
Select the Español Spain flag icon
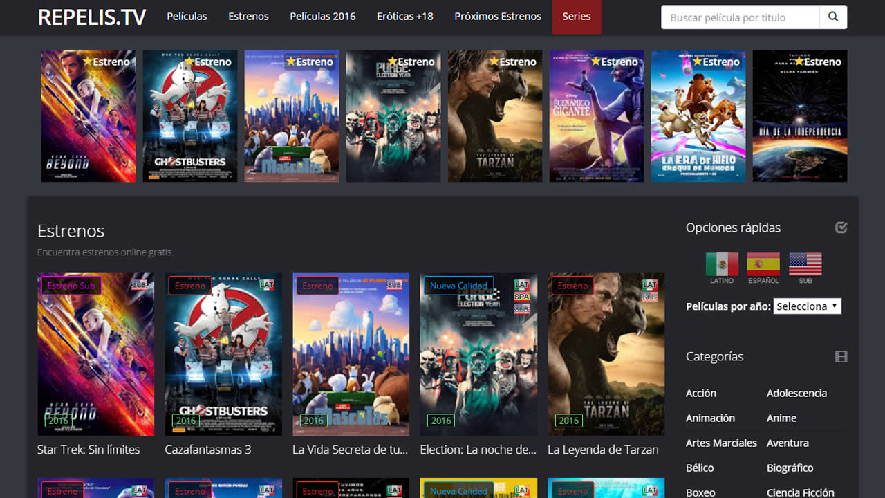763,264
